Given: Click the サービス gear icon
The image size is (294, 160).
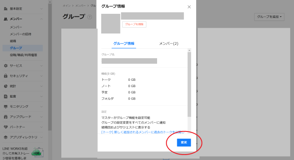Looking at the screenshot, I should tap(5, 66).
